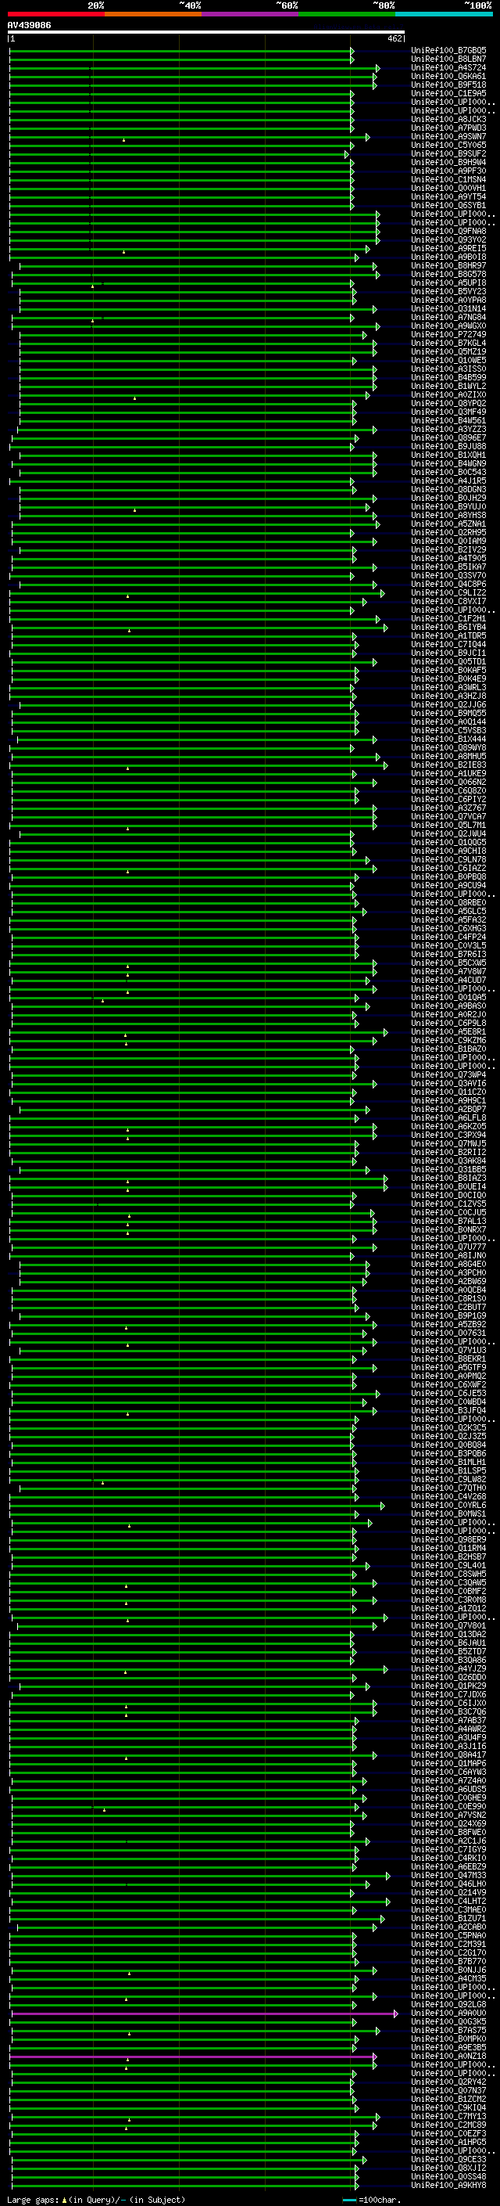Select the query name AV439086
Image resolution: width=500 pixels, height=2206 pixels.
(29, 25)
